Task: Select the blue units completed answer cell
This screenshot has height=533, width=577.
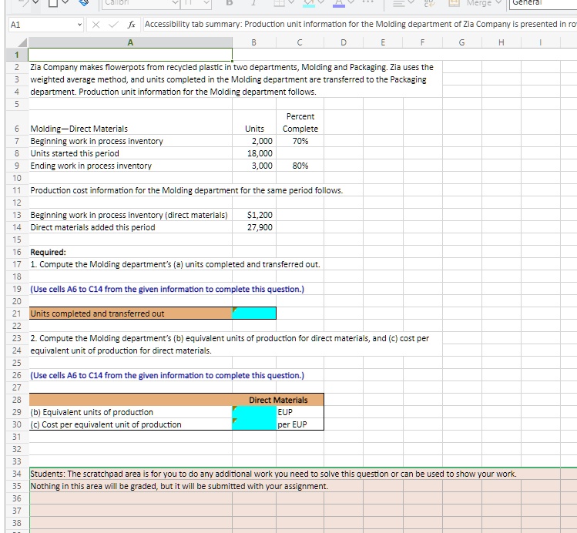Action: pos(254,313)
